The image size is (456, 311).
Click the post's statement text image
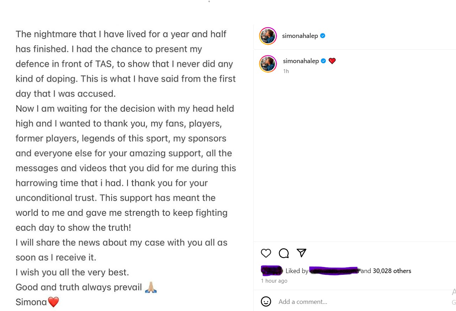click(x=126, y=160)
